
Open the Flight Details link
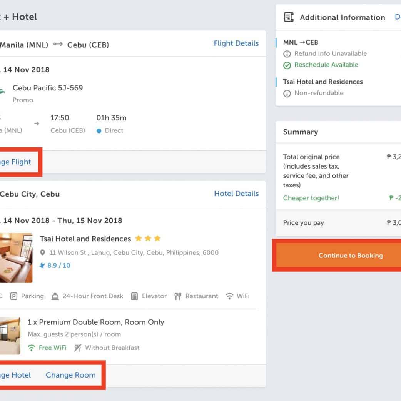236,43
